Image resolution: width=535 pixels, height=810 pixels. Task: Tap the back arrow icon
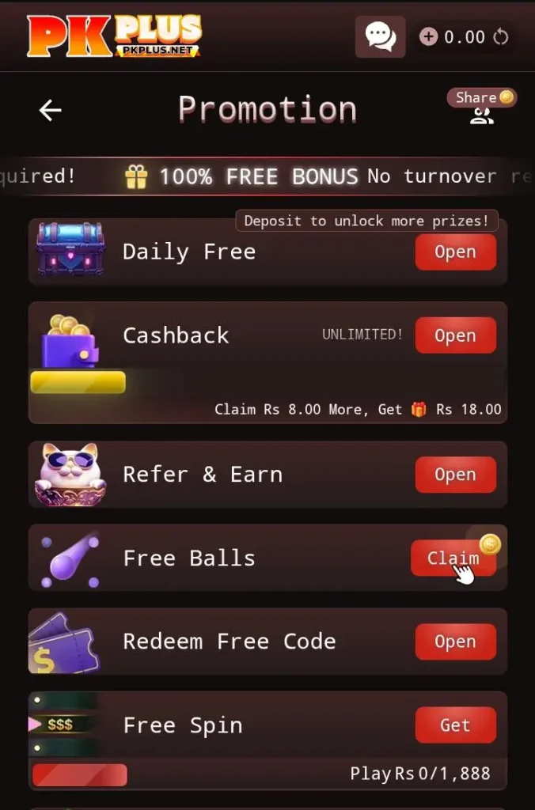[50, 110]
